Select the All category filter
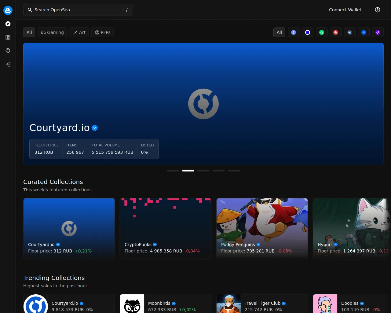This screenshot has width=391, height=313. point(29,32)
